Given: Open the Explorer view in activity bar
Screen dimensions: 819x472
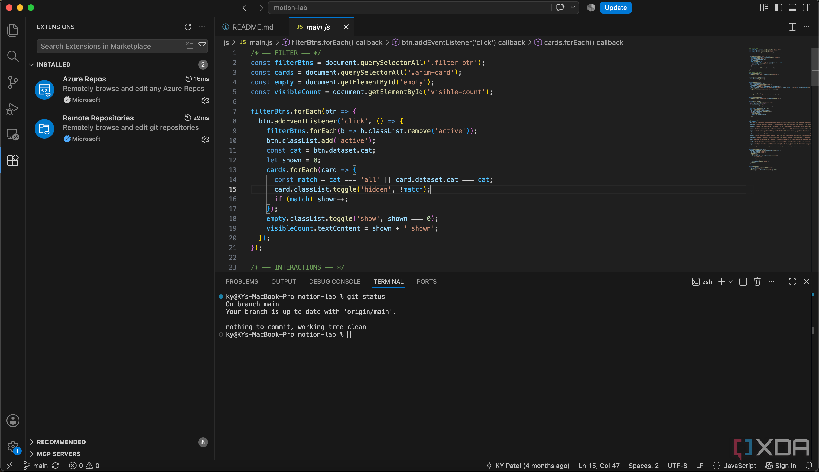Looking at the screenshot, I should [x=13, y=30].
